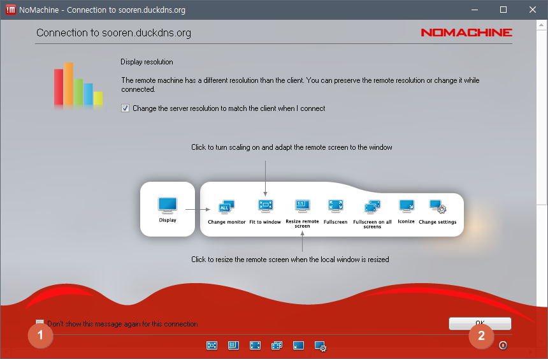The width and height of the screenshot is (548, 359).
Task: Check Don't show this message again
Action: tap(40, 323)
